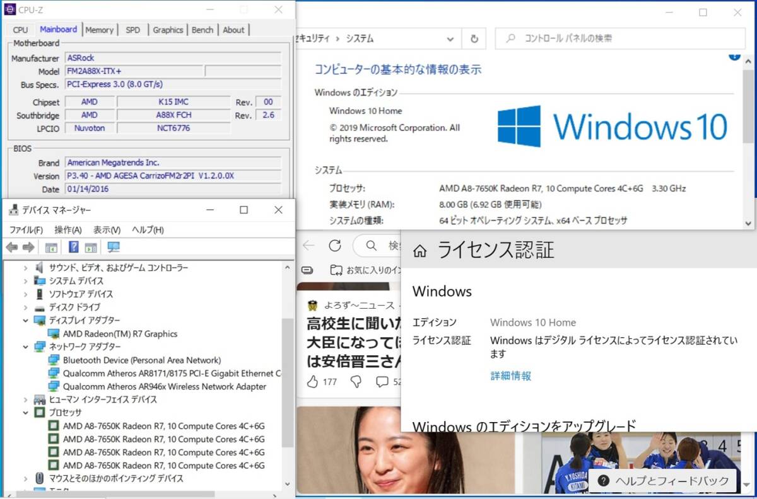This screenshot has height=499, width=757.
Task: Click the Bluetooth Device network adapter icon
Action: pyautogui.click(x=54, y=360)
